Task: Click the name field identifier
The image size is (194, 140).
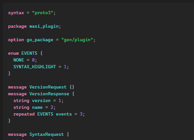Action: tap(37, 107)
